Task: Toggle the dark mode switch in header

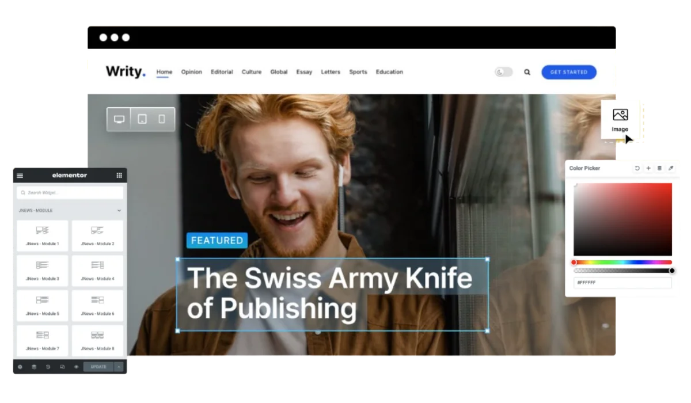Action: (504, 72)
